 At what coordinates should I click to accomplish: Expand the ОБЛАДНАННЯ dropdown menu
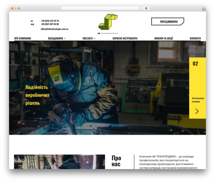(x=57, y=38)
